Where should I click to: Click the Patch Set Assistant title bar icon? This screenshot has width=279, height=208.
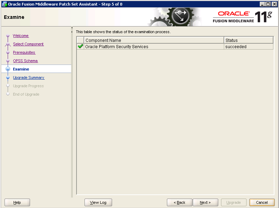click(x=5, y=4)
